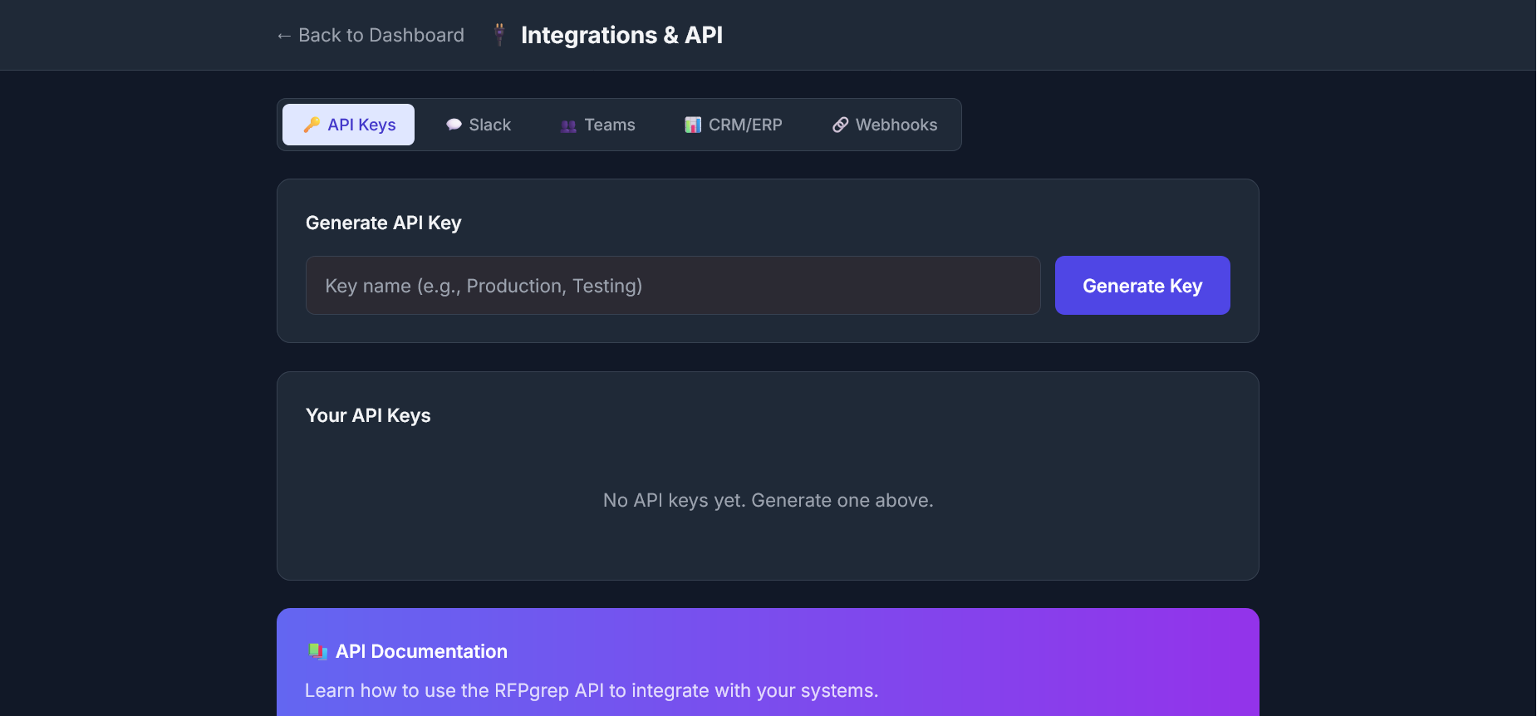Click the 'No API keys yet' message

click(768, 500)
